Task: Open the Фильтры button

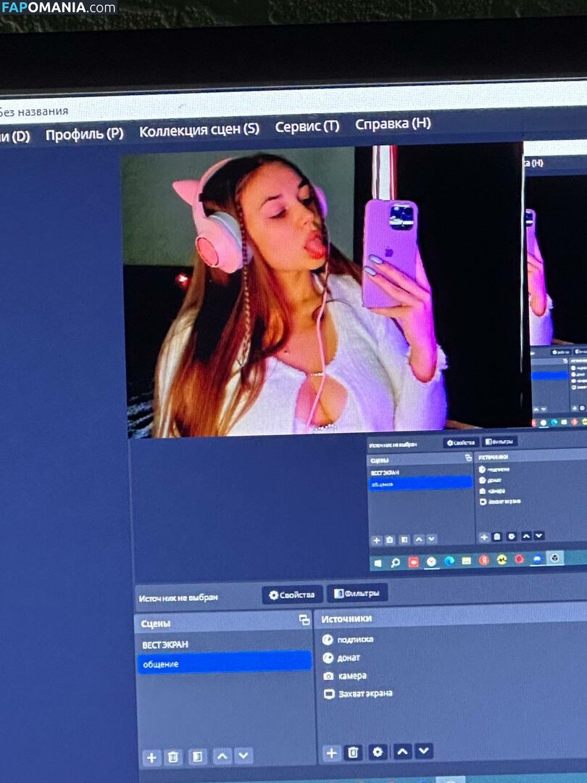Action: tap(358, 594)
